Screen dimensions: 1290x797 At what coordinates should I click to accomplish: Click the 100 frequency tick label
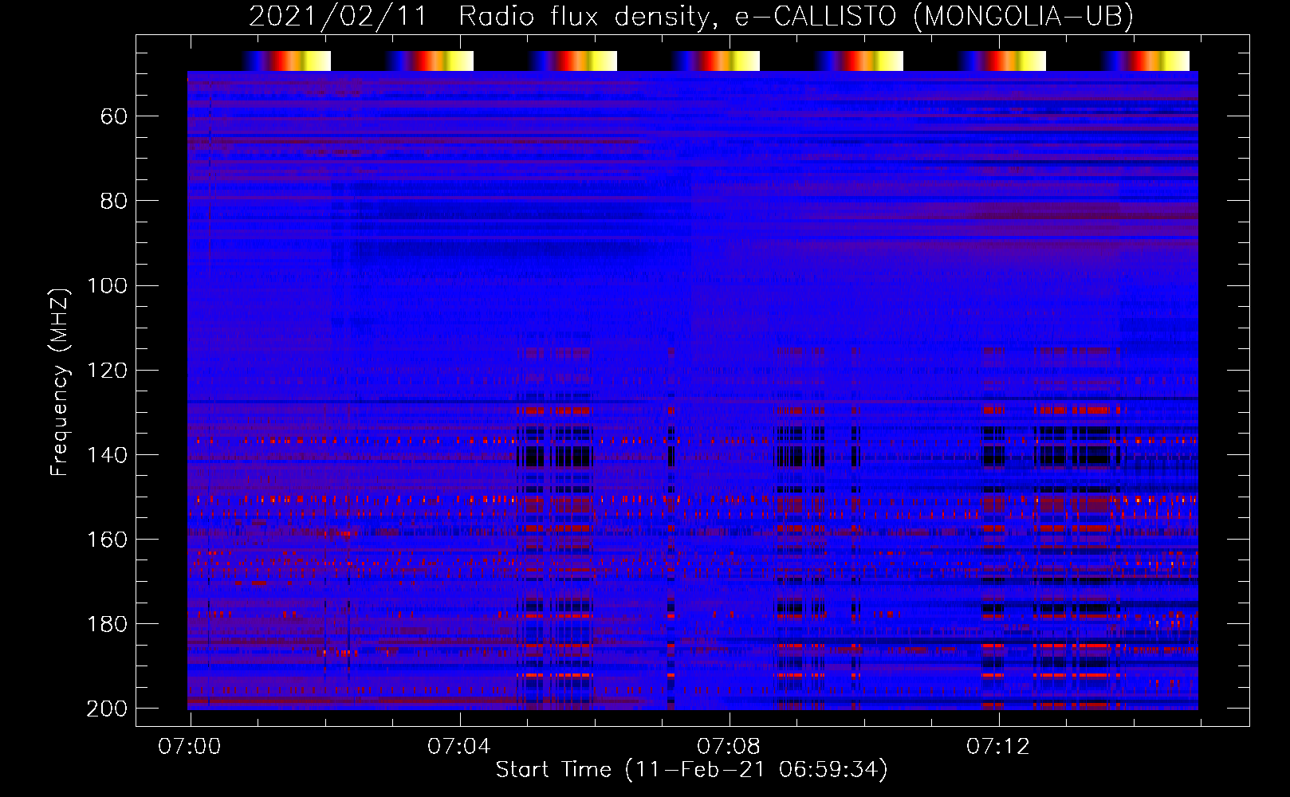(x=108, y=286)
